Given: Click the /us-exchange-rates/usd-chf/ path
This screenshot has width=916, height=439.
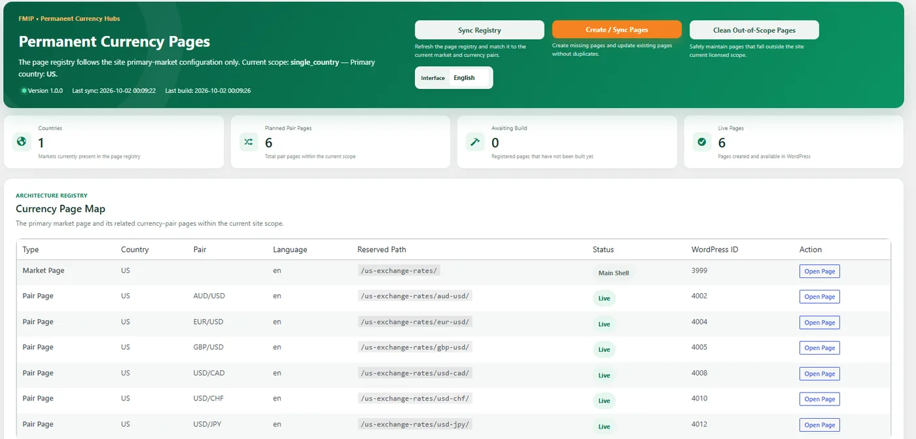Looking at the screenshot, I should pyautogui.click(x=415, y=398).
